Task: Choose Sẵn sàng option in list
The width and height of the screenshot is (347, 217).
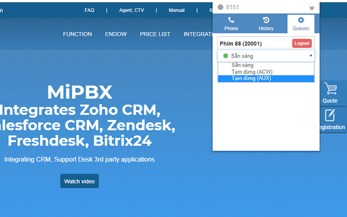Action: point(266,65)
